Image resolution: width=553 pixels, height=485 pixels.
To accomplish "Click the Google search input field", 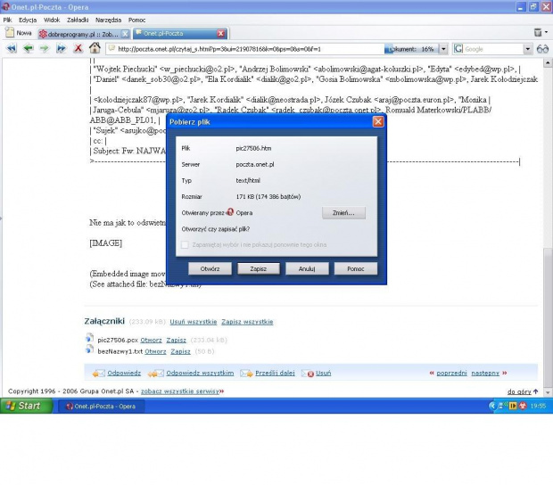I will pos(493,49).
